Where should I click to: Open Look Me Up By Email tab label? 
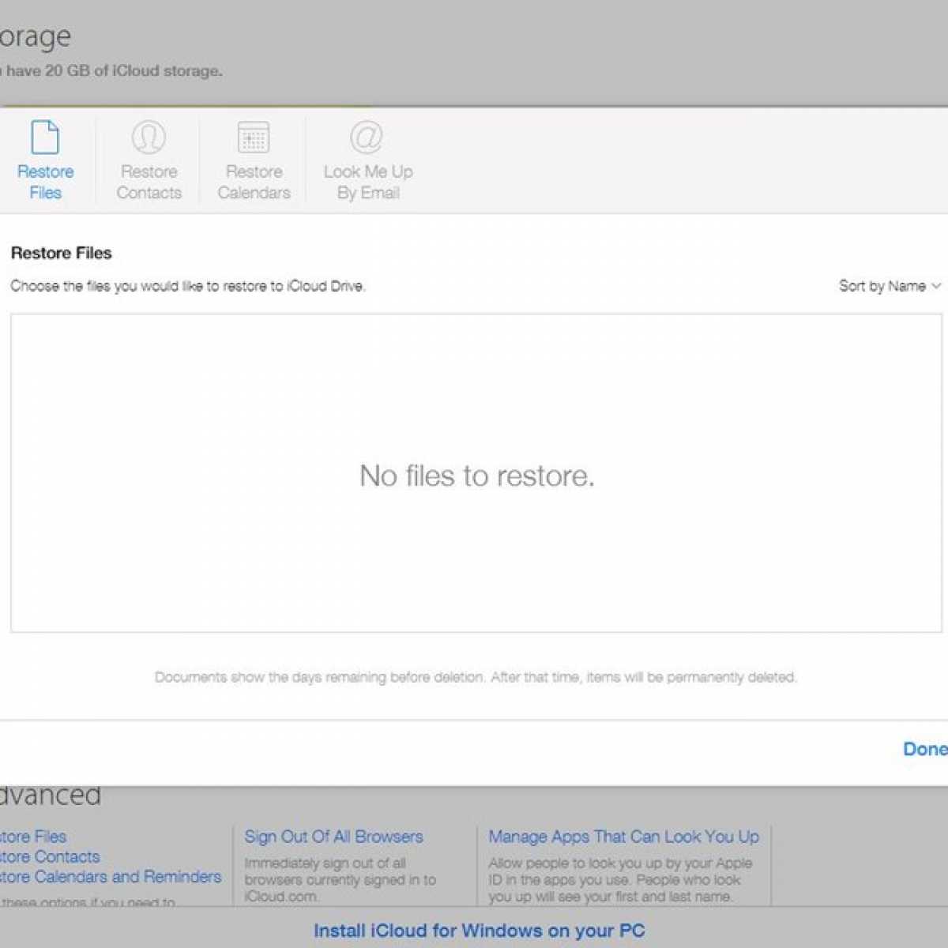click(x=368, y=182)
